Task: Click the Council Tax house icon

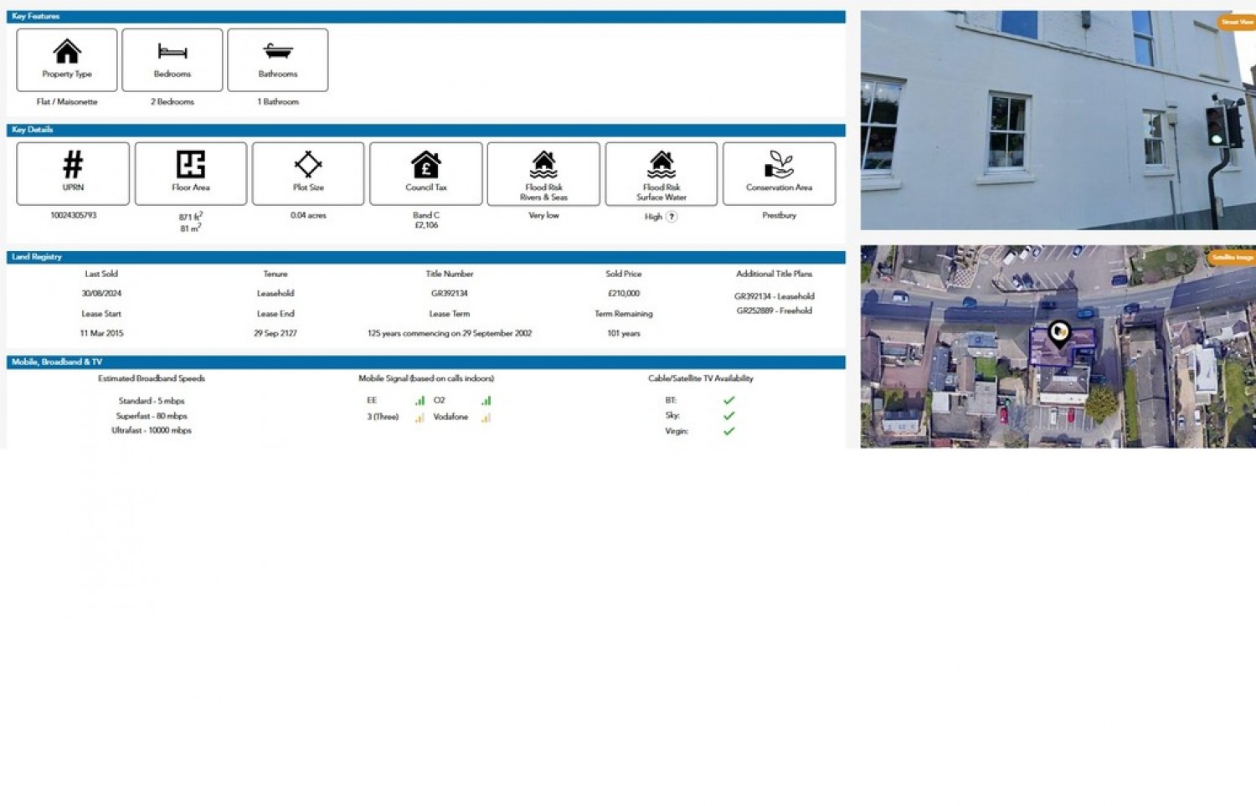Action: click(x=426, y=164)
